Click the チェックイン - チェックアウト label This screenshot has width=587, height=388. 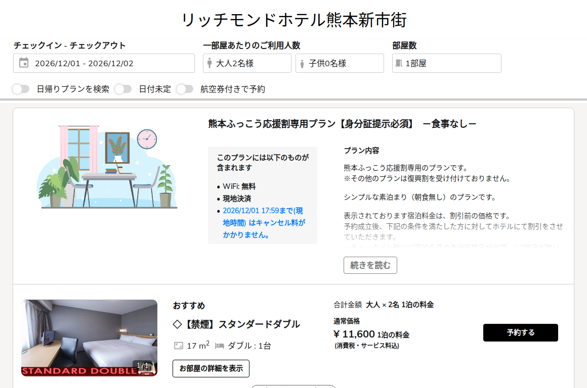tap(70, 45)
